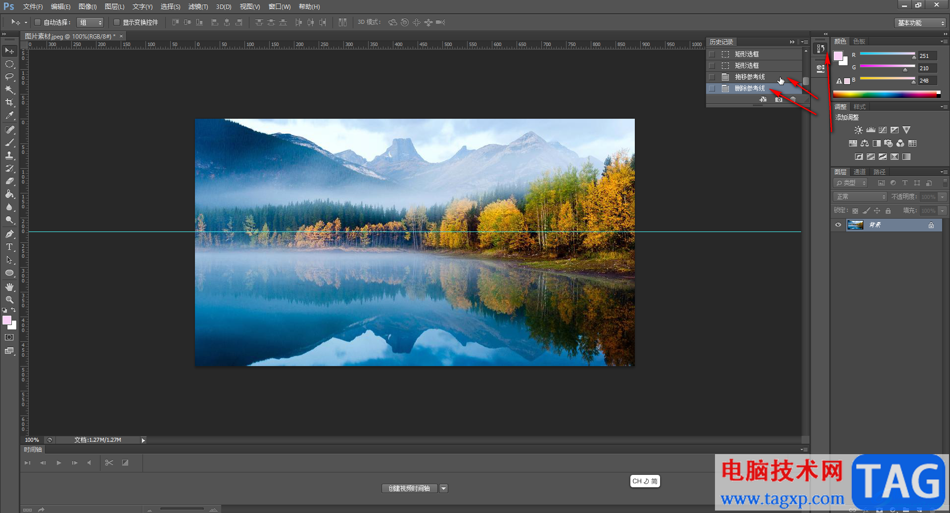Click foreground color swatch in Color panel
Screen dimensions: 950x513
(838, 56)
